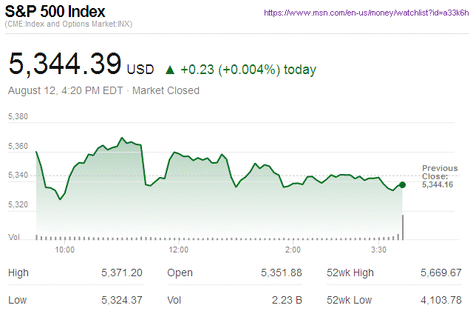Viewport: 473px width, 311px height.
Task: Click the Market Closed status text
Action: pos(166,90)
